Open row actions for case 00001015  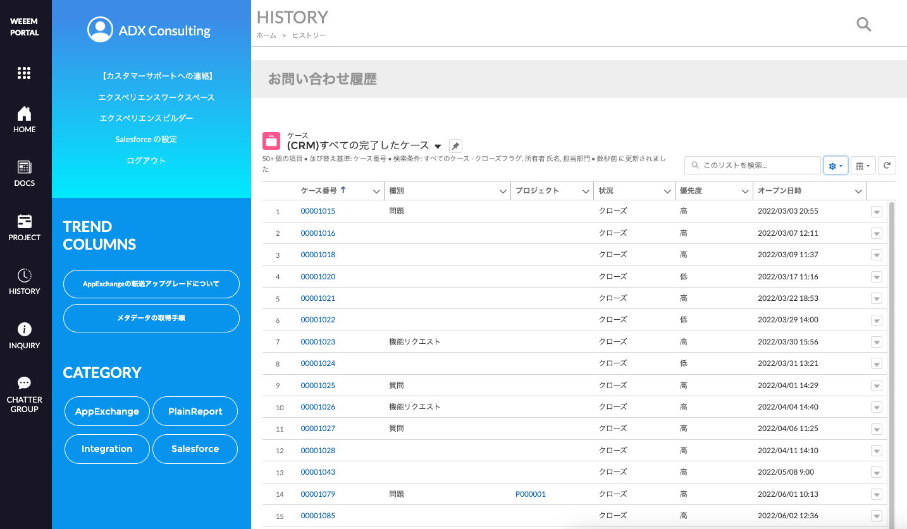point(876,212)
